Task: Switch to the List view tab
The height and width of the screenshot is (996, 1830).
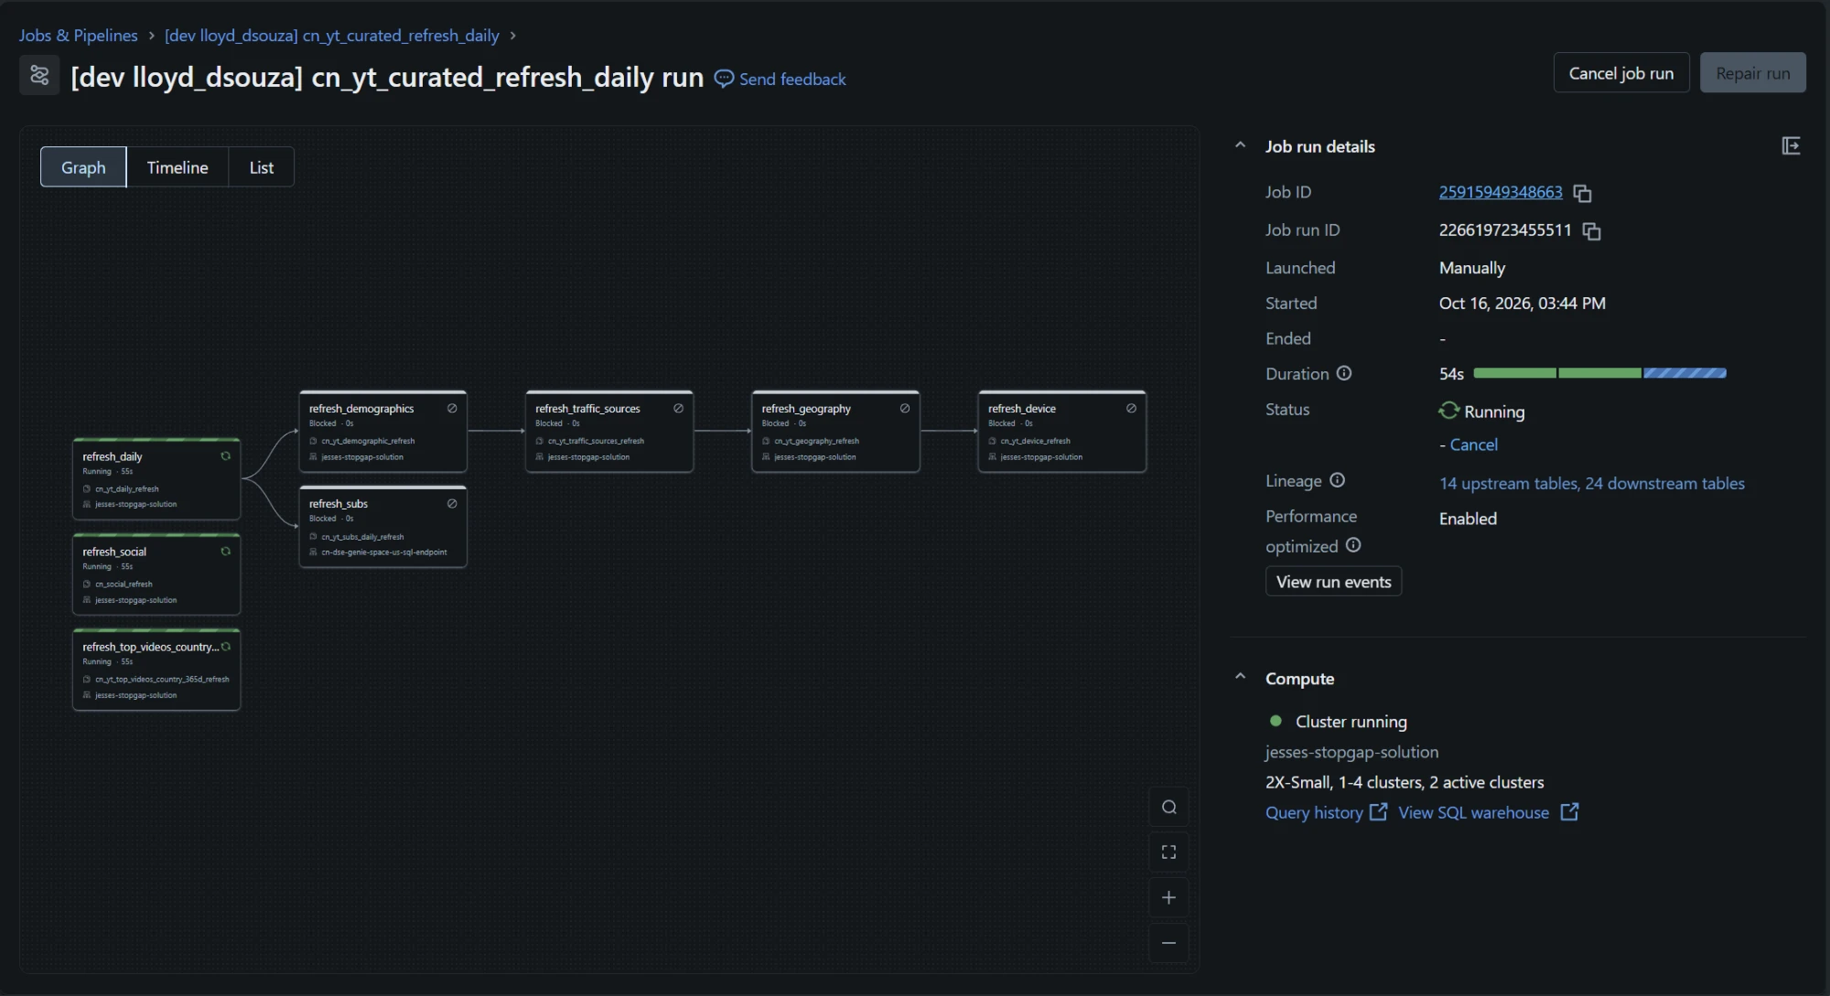Action: pyautogui.click(x=262, y=167)
